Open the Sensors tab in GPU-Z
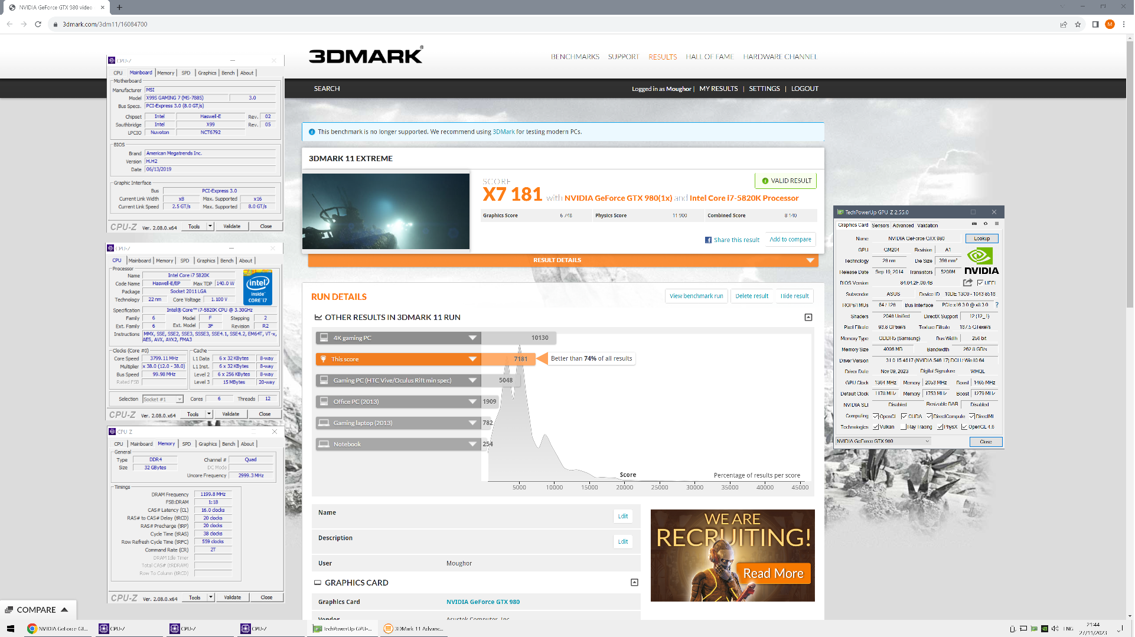The width and height of the screenshot is (1135, 637). [x=880, y=226]
